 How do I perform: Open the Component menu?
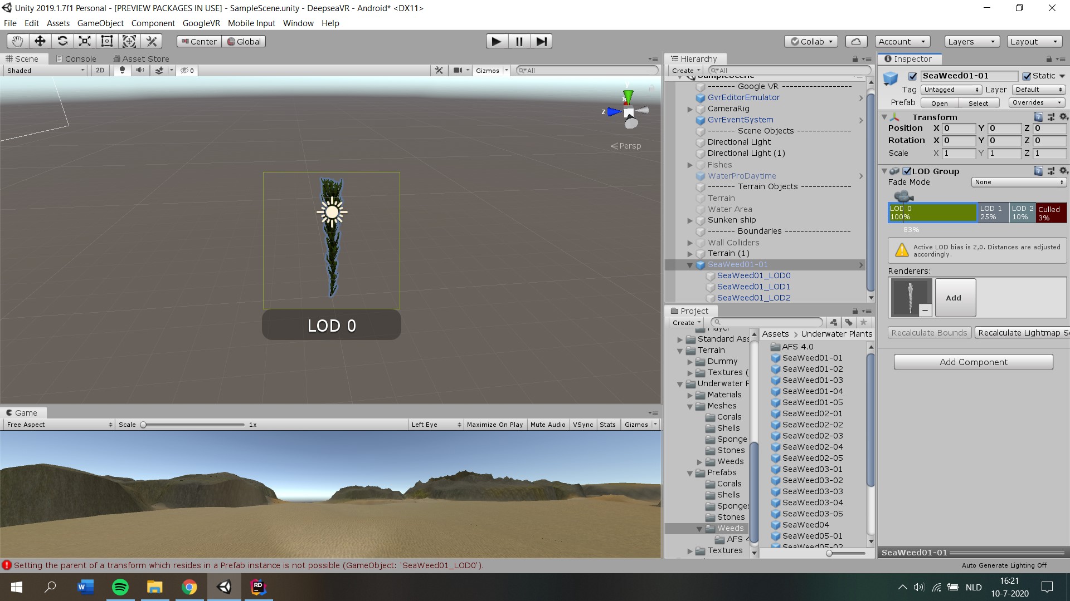(x=153, y=23)
